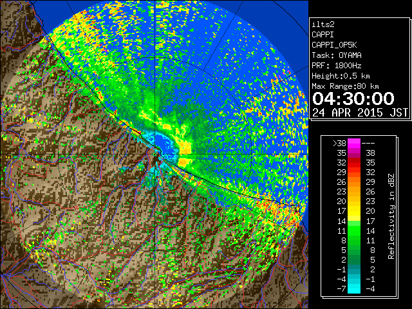Viewport: 412px width, 309px height.
Task: Pick the orange 23-26 dBZ legend swatch
Action: click(354, 192)
